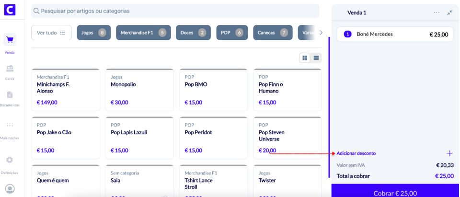Switch to grid view layout
Image resolution: width=460 pixels, height=197 pixels.
click(304, 58)
